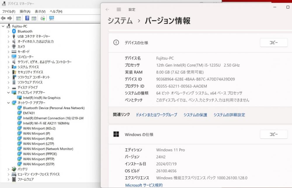This screenshot has height=188, width=292.
Task: Select the Bluetooth category icon
Action: [14, 31]
